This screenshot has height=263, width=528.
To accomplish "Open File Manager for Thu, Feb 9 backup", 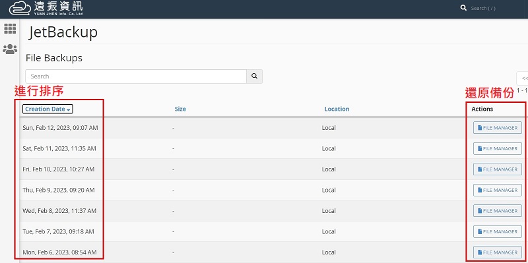I will click(x=498, y=190).
